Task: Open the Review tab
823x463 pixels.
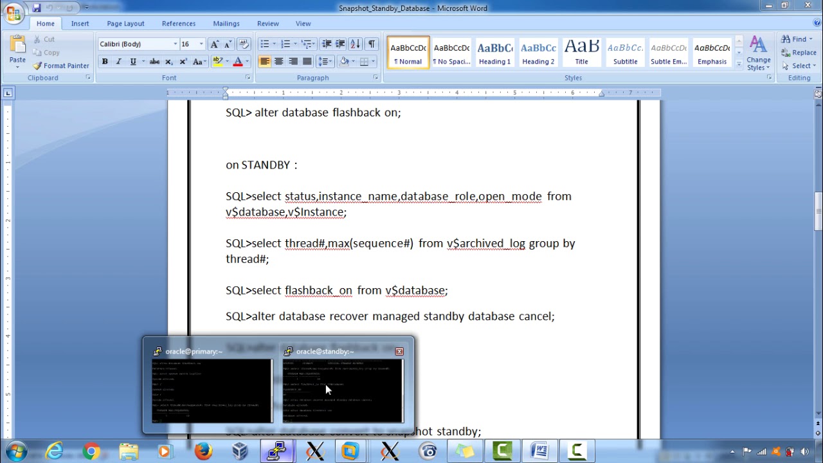Action: pos(267,23)
